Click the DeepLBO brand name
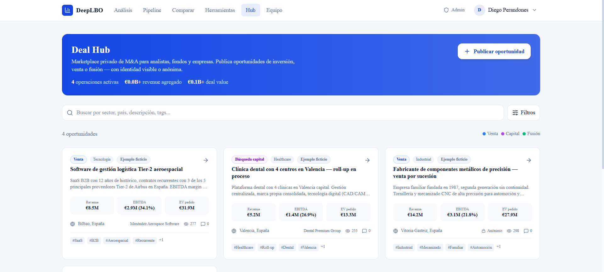This screenshot has height=272, width=604. 90,10
